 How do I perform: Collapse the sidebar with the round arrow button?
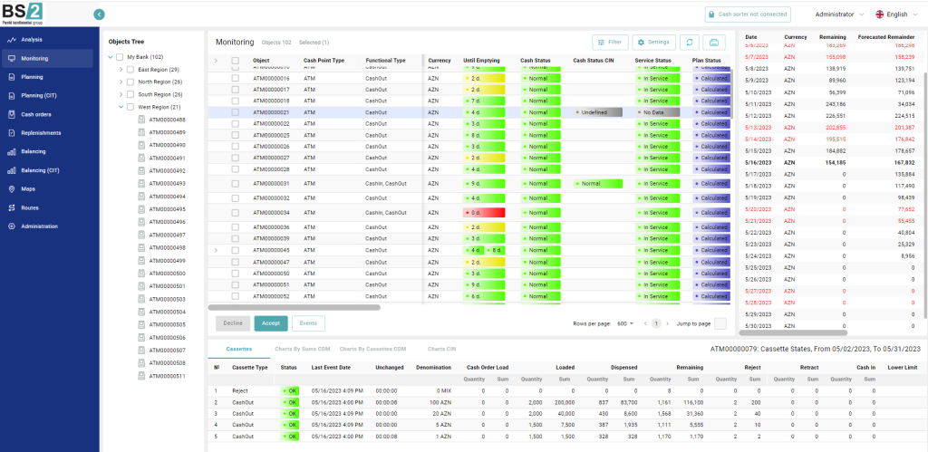[99, 14]
